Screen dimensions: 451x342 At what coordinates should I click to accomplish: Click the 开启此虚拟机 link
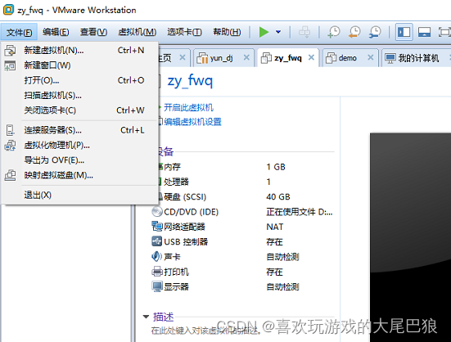click(x=189, y=108)
